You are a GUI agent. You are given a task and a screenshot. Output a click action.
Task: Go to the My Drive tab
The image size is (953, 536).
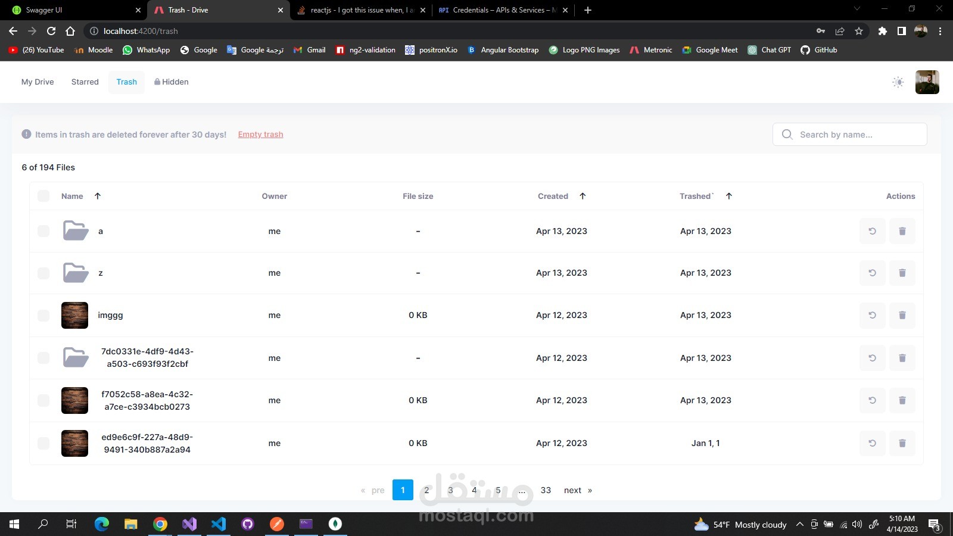[x=38, y=82]
